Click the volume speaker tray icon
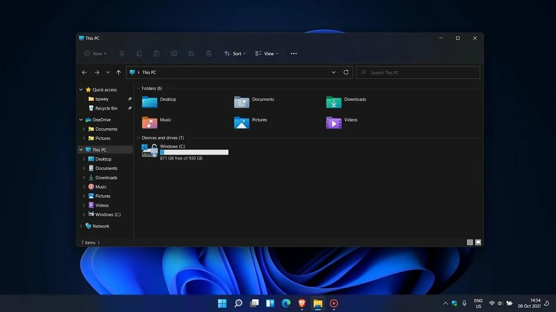556x312 pixels. point(500,303)
